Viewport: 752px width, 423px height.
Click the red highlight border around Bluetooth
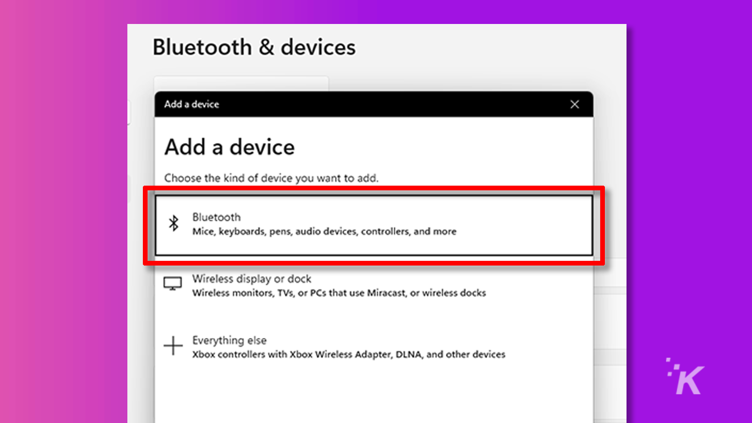click(374, 189)
